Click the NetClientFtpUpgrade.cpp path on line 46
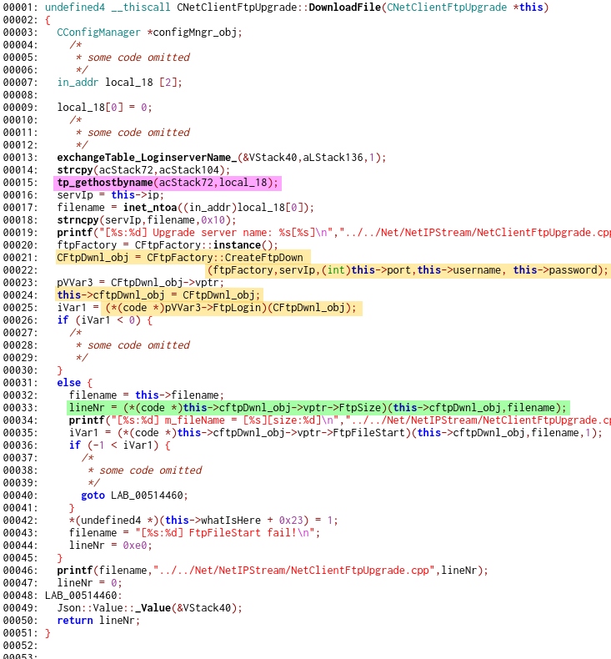 293,571
